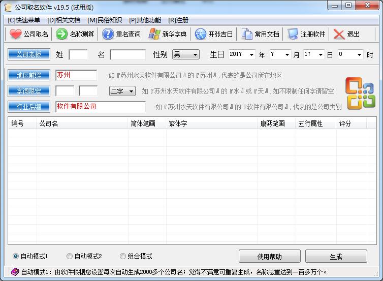Click the 公司取名 heart icon

15,34
